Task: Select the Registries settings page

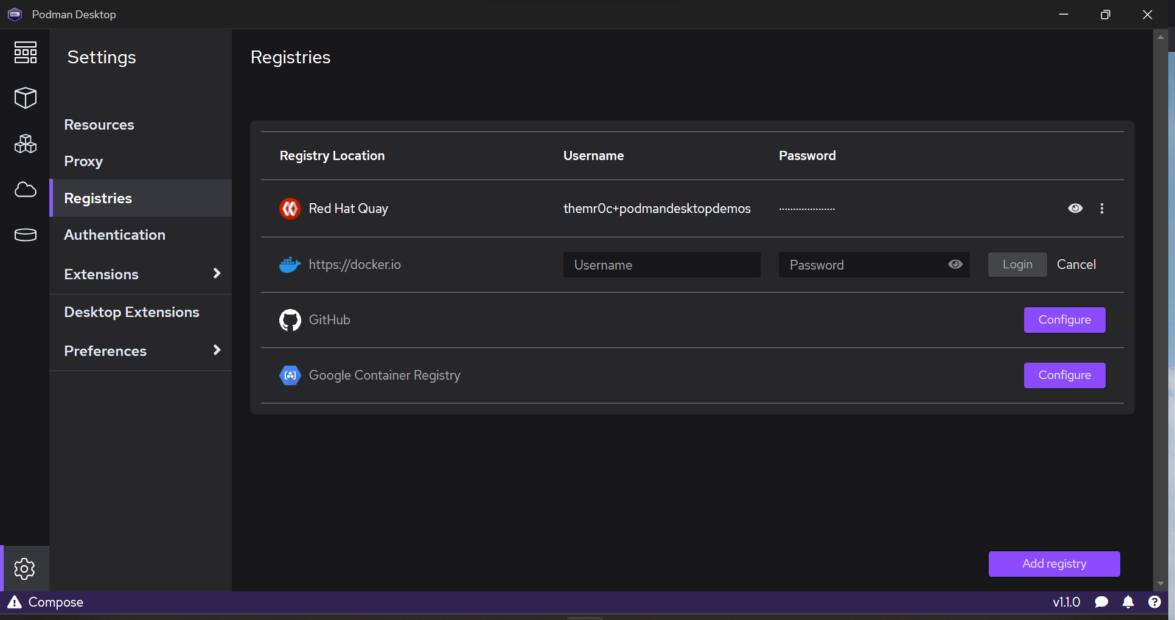Action: pyautogui.click(x=141, y=198)
